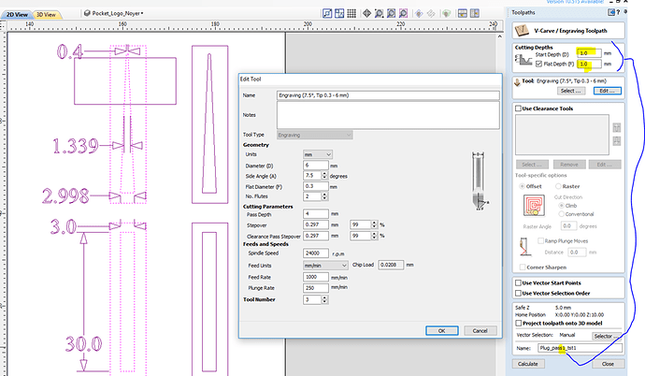Click the grey diamond toolpath view icon

coord(431,14)
